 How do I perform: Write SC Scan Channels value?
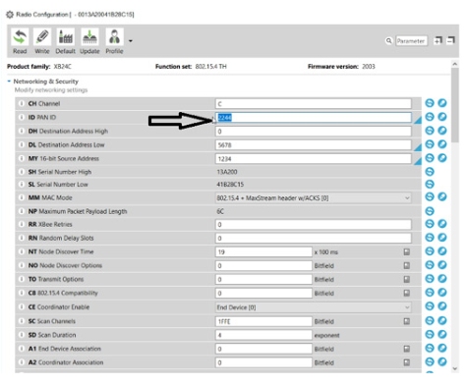[x=442, y=320]
